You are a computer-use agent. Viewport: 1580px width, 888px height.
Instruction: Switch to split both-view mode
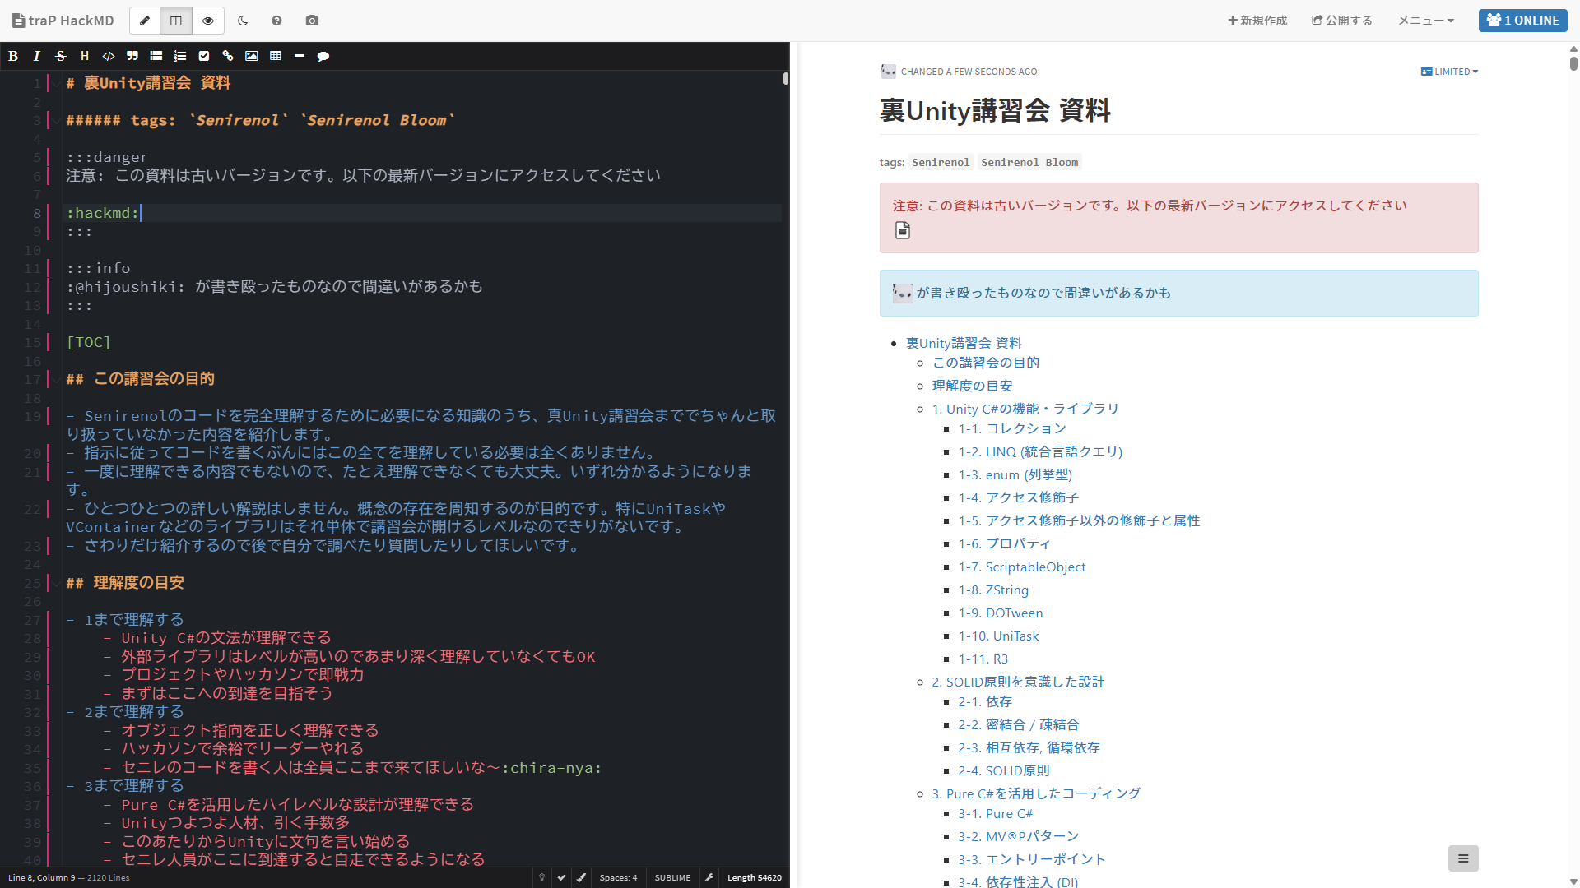176,21
